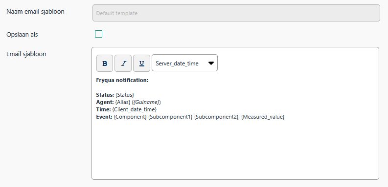Open the Server_date_time placeholder dropdown
Screen dimensions: 388x187
point(184,63)
